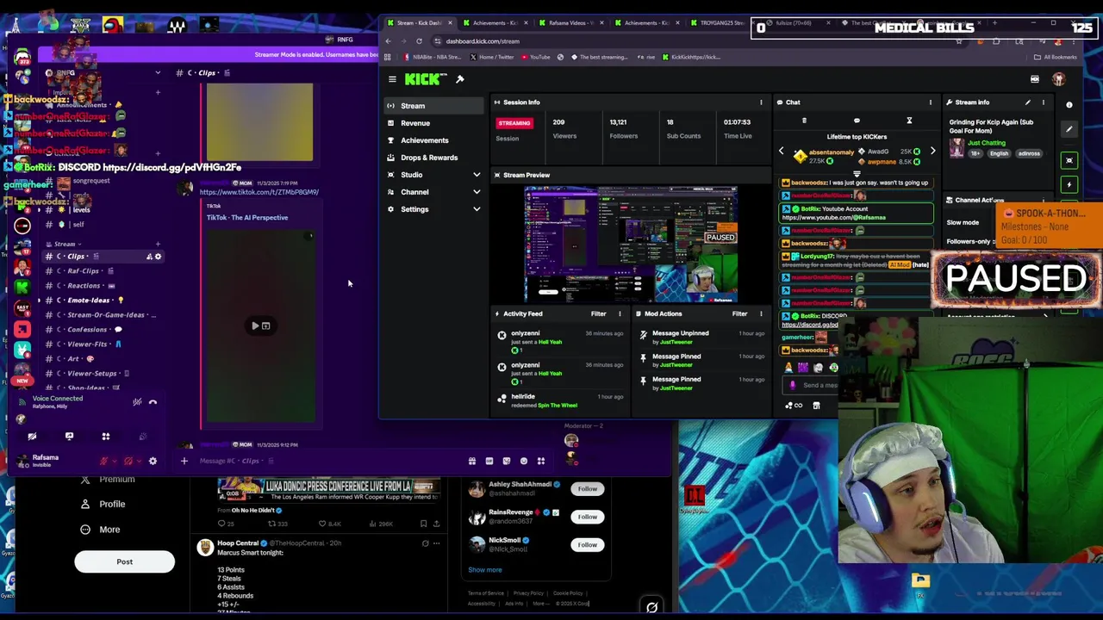The width and height of the screenshot is (1103, 620).
Task: Open Profile in the Twitter sidebar
Action: click(103, 504)
